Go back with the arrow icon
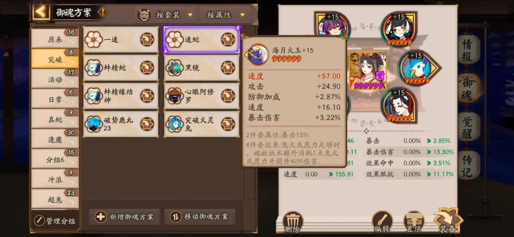The image size is (514, 237). [x=41, y=12]
